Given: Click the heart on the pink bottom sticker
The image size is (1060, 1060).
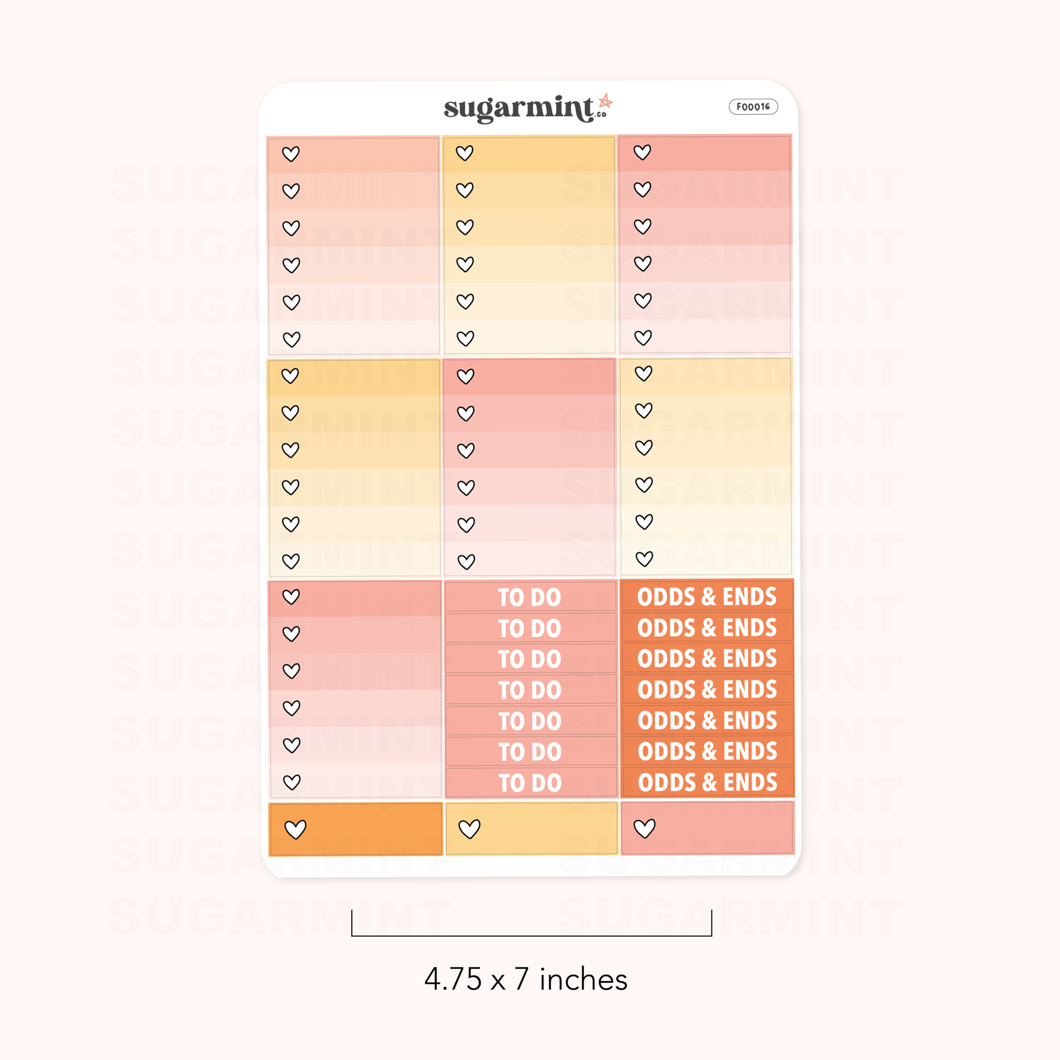Looking at the screenshot, I should [644, 828].
